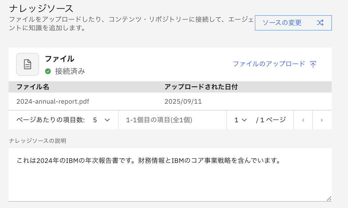Viewport: 348px width, 208px height.
Task: Click the upload arrow icon
Action: (313, 64)
